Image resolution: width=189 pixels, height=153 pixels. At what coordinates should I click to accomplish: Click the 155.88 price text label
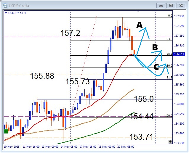(42, 76)
